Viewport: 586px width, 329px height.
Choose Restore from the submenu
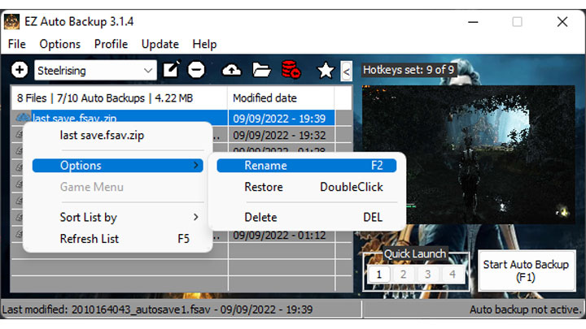tap(307, 187)
